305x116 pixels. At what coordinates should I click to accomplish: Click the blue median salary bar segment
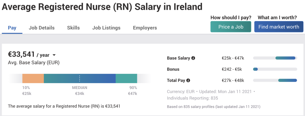(96, 78)
